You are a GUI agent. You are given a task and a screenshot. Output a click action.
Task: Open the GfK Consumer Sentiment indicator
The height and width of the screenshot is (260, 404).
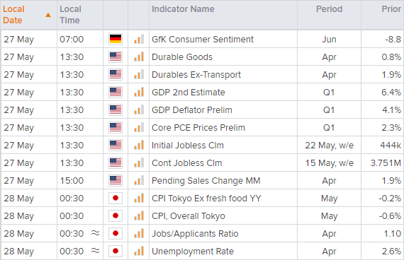[x=203, y=40]
